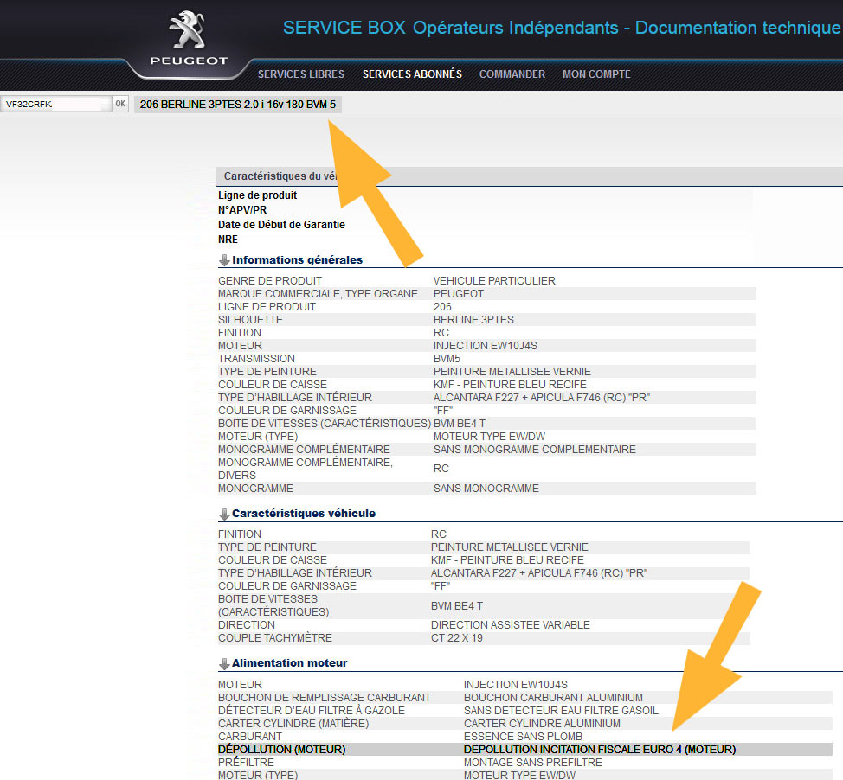The image size is (843, 780).
Task: Collapse the Informations générales section arrow
Action: [224, 260]
